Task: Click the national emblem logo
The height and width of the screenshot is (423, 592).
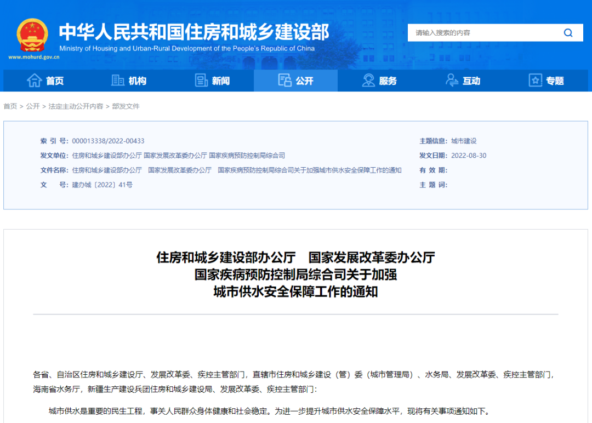Action: tap(32, 35)
